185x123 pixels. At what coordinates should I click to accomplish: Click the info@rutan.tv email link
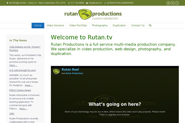click(x=95, y=3)
